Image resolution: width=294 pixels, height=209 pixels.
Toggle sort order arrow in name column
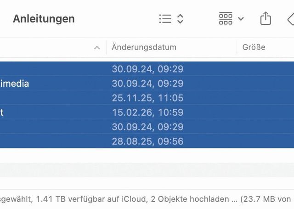(96, 47)
